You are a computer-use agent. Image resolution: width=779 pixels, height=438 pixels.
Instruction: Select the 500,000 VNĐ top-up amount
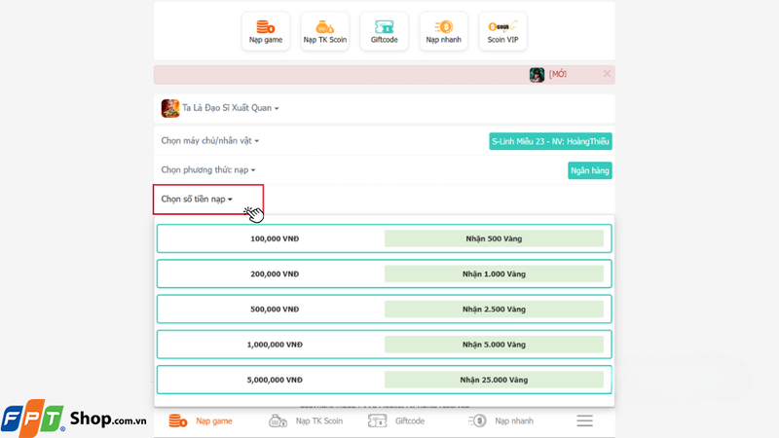275,310
